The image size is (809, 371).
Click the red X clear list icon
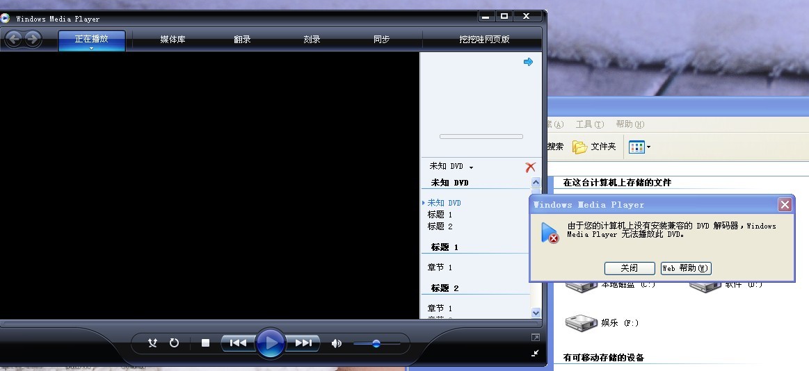click(x=530, y=167)
